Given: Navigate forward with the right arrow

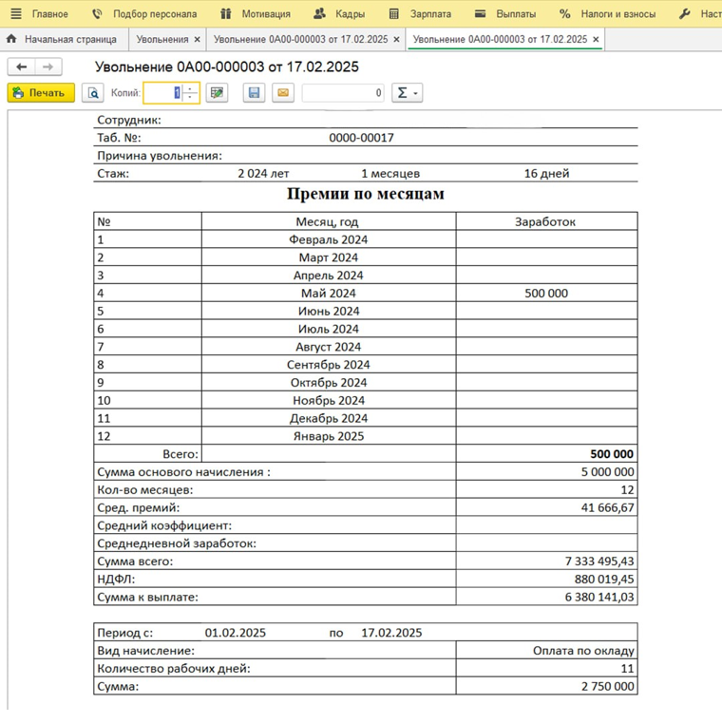Looking at the screenshot, I should coord(47,67).
